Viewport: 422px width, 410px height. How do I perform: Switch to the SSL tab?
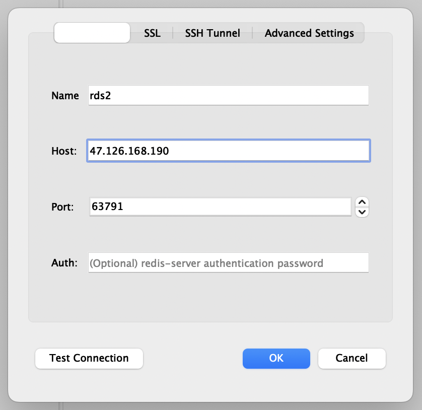point(152,34)
